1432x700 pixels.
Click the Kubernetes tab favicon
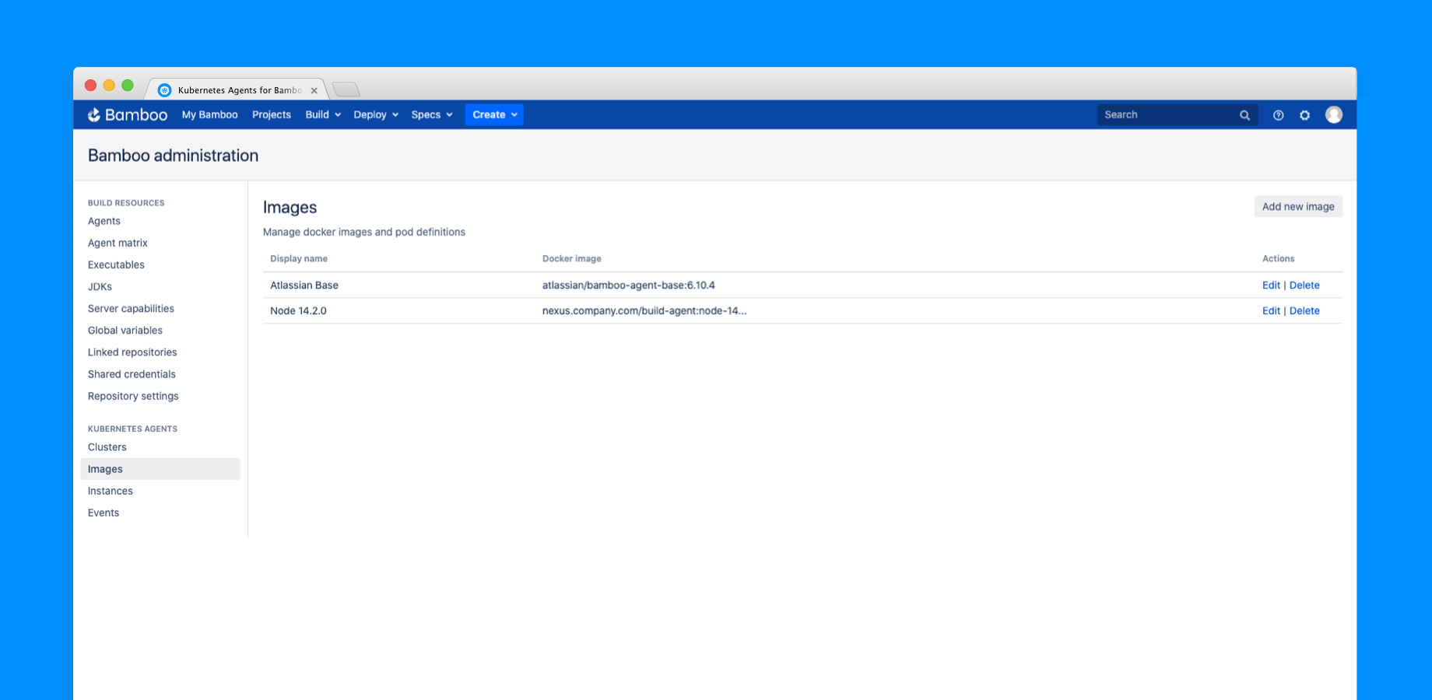pos(164,90)
